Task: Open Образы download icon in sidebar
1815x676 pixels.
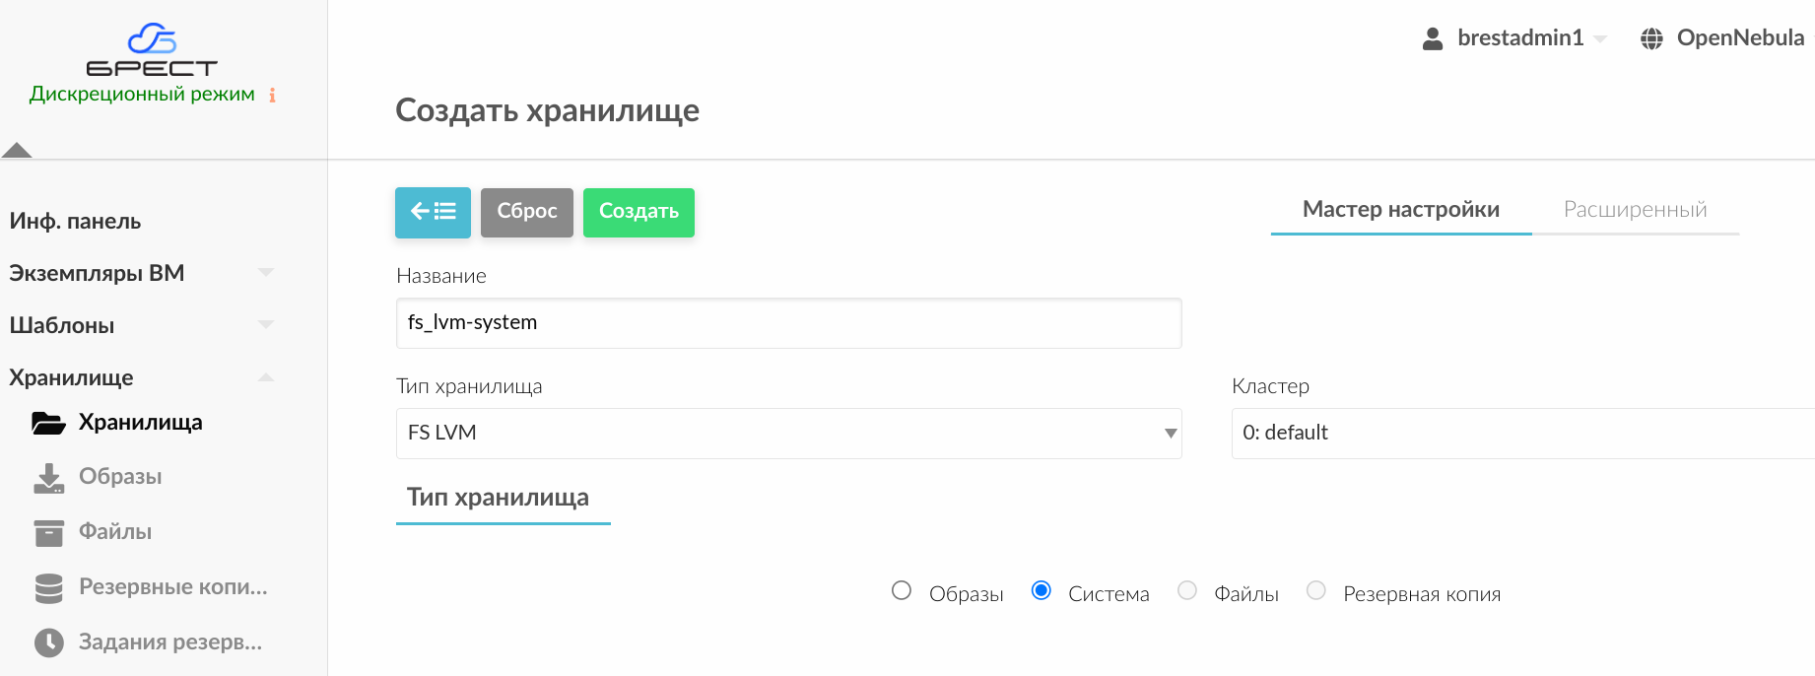Action: pyautogui.click(x=48, y=478)
